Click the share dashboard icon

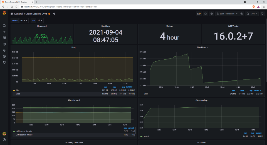click(x=54, y=14)
